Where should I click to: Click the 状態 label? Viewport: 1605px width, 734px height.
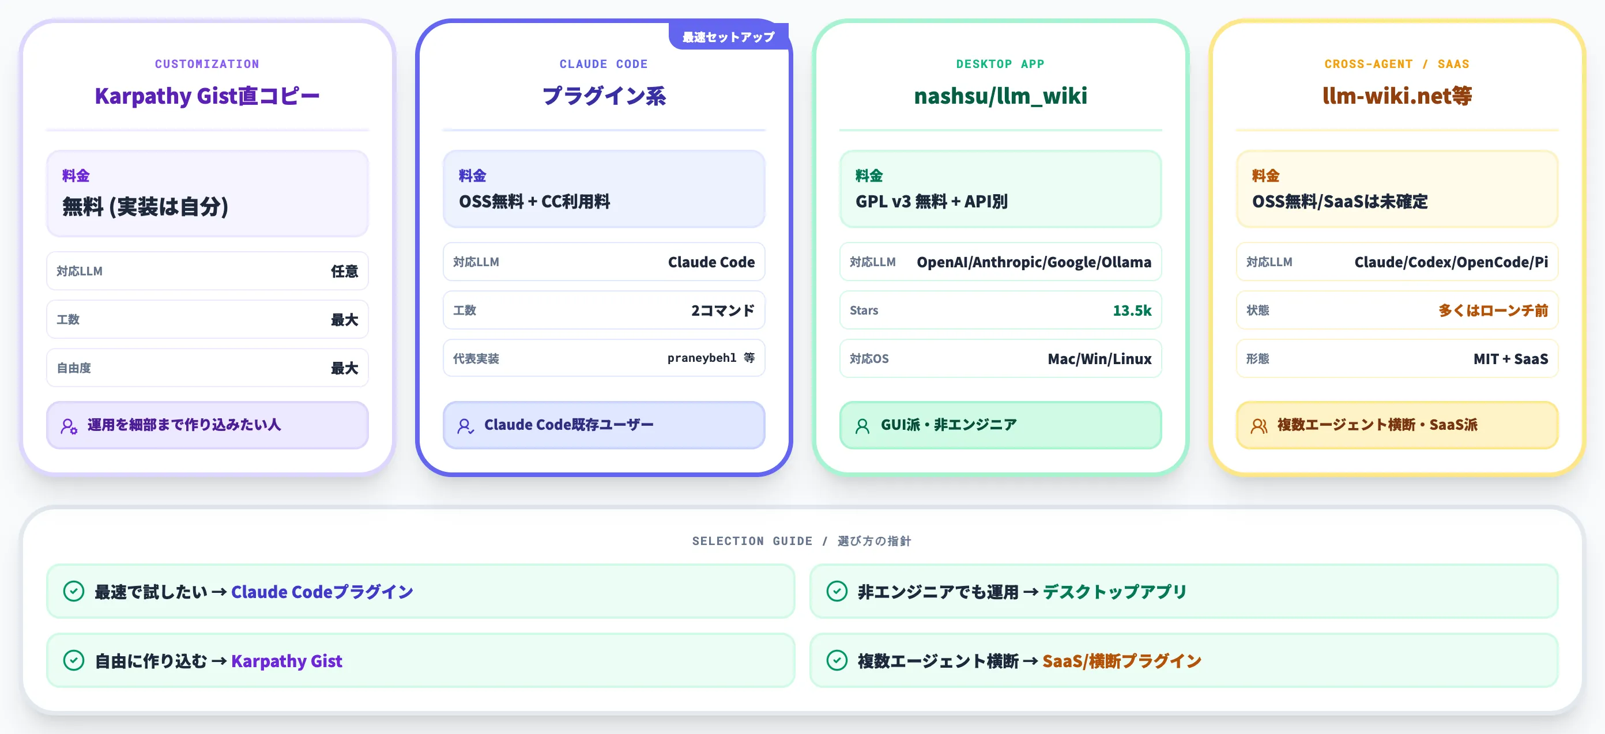pyautogui.click(x=1257, y=310)
